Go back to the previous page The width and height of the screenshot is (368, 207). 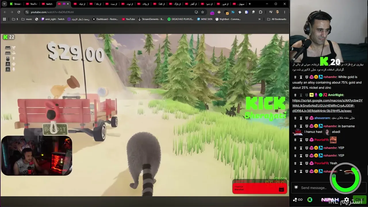[5, 12]
